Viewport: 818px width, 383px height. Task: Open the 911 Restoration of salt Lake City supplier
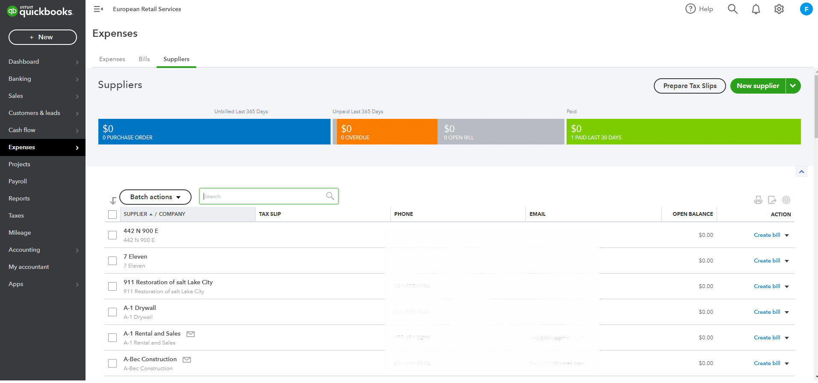(x=168, y=282)
